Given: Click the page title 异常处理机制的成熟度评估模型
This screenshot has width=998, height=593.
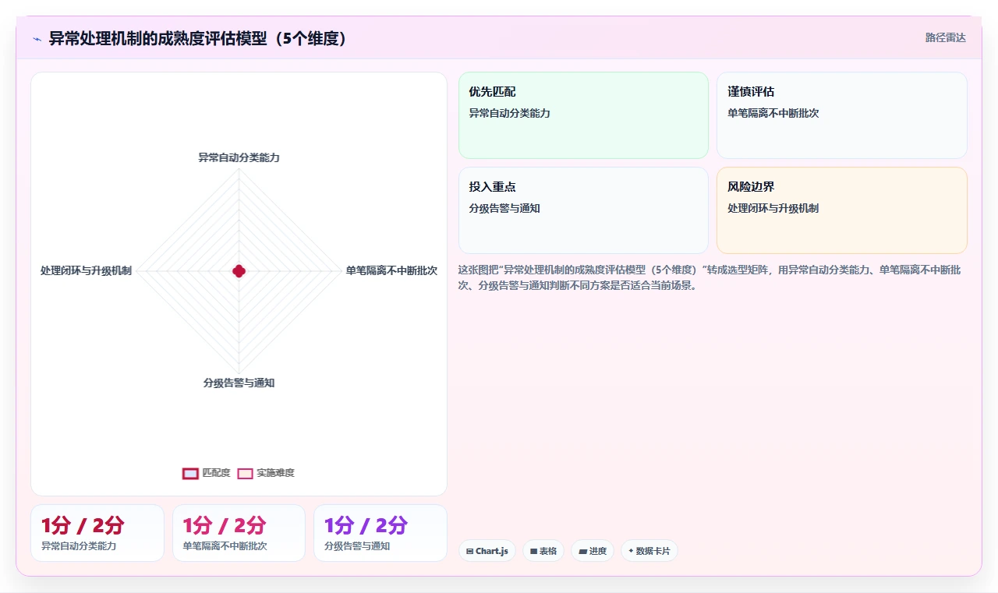Looking at the screenshot, I should coord(198,38).
